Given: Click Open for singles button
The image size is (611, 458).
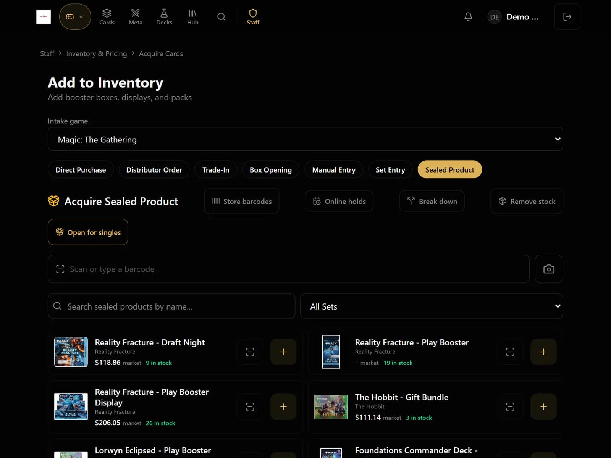Looking at the screenshot, I should (x=88, y=232).
